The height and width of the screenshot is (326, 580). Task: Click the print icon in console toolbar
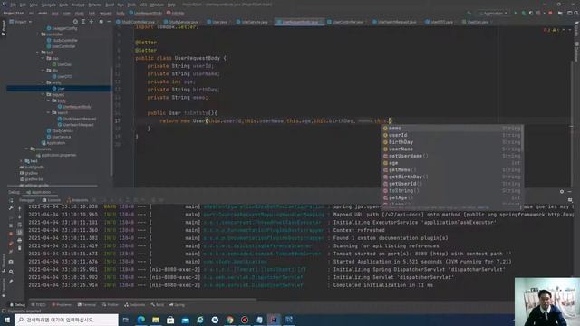tap(20, 240)
